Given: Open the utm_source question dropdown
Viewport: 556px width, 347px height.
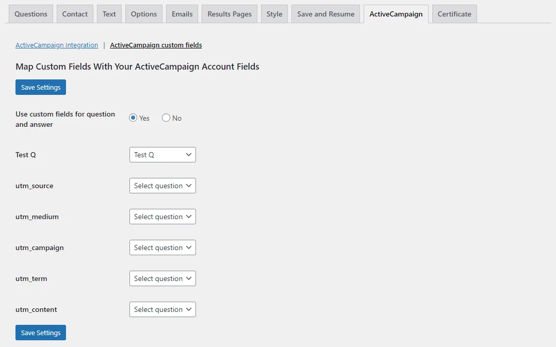Looking at the screenshot, I should point(162,186).
